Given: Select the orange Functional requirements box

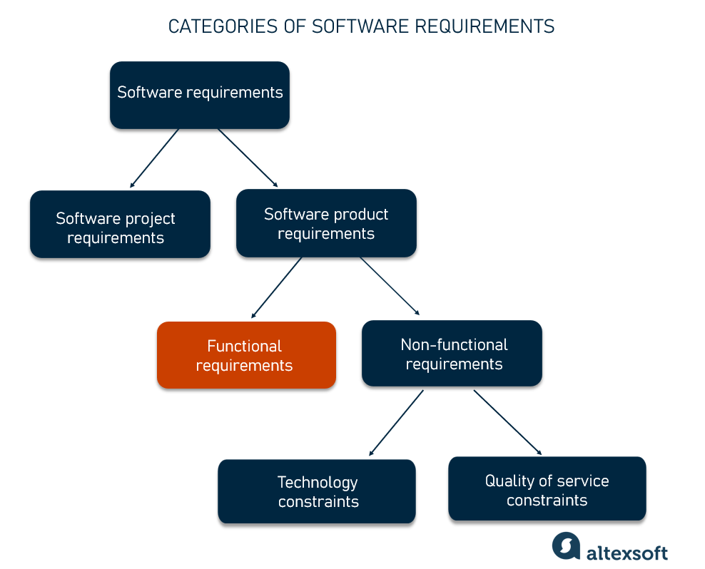Looking at the screenshot, I should pos(246,355).
